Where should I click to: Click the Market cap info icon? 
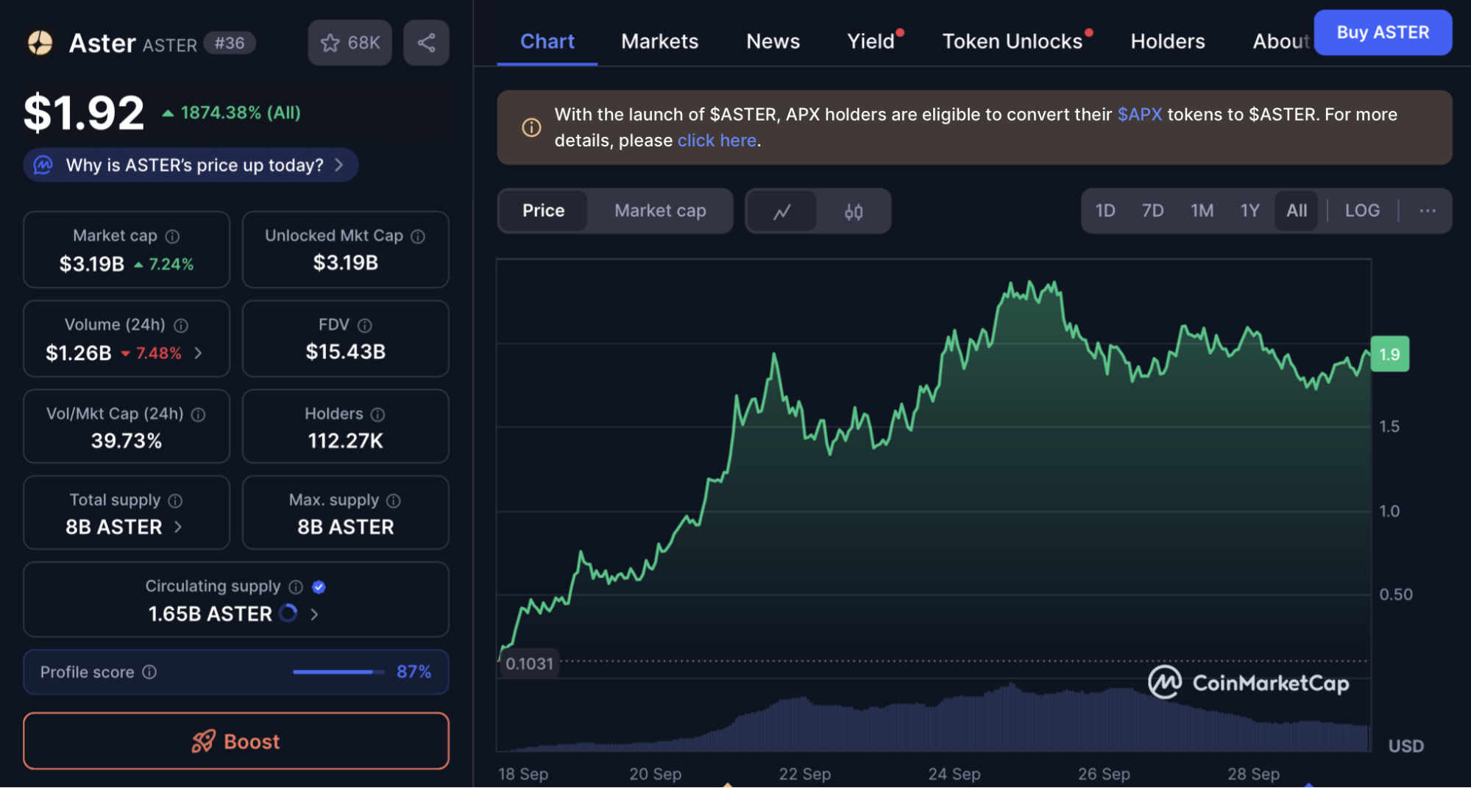tap(172, 235)
